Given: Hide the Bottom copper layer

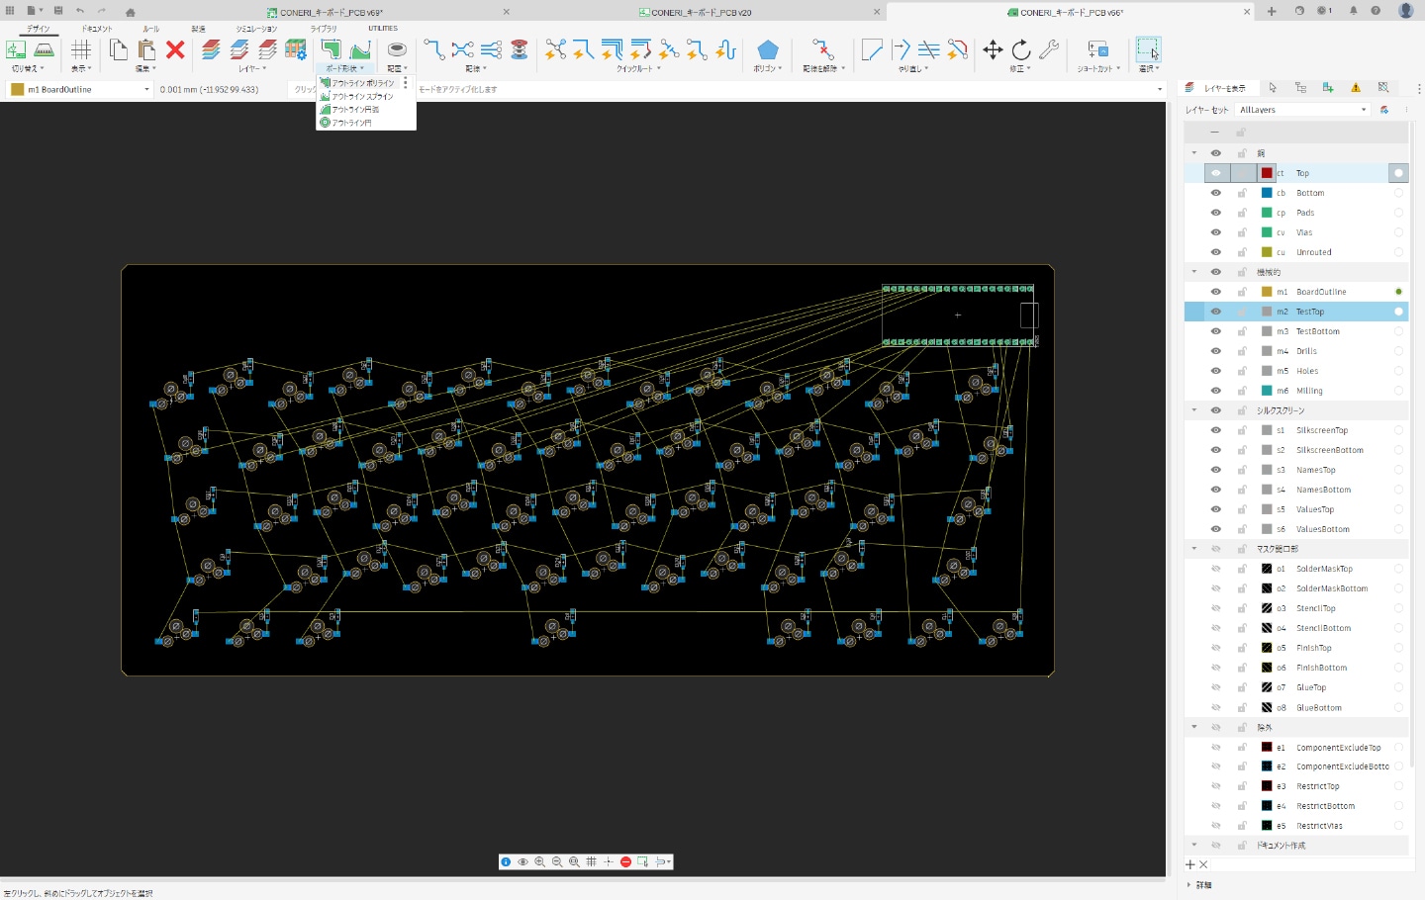Looking at the screenshot, I should 1215,193.
